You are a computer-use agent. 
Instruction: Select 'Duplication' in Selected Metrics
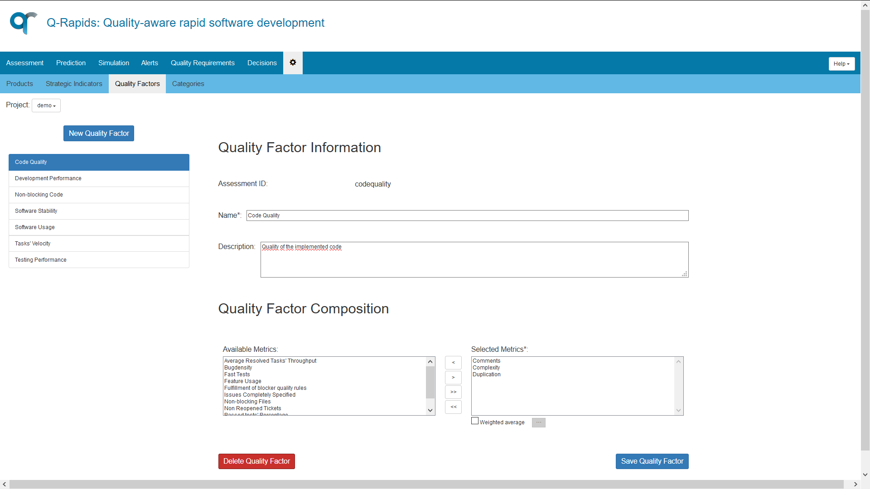coord(486,374)
